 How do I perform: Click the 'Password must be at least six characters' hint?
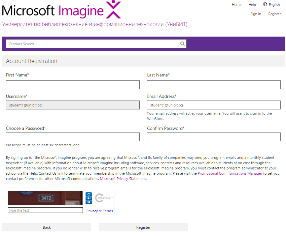pyautogui.click(x=43, y=145)
